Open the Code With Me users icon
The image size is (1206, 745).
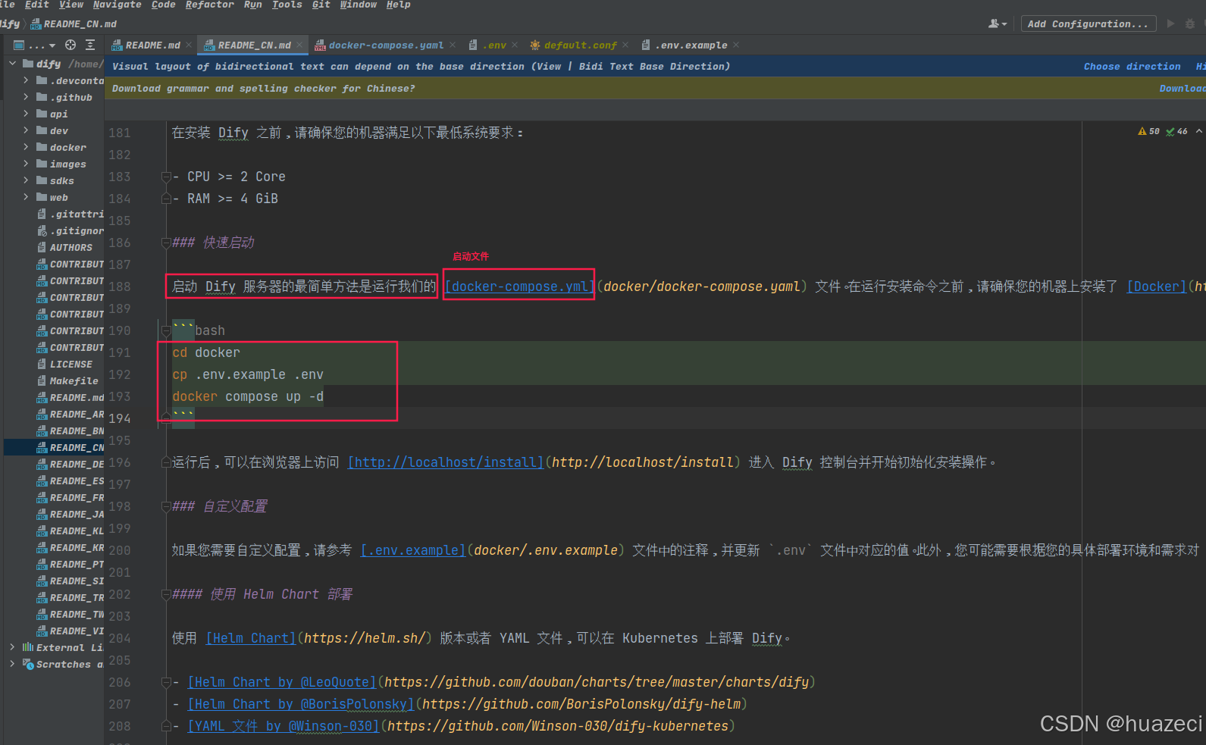pos(998,24)
